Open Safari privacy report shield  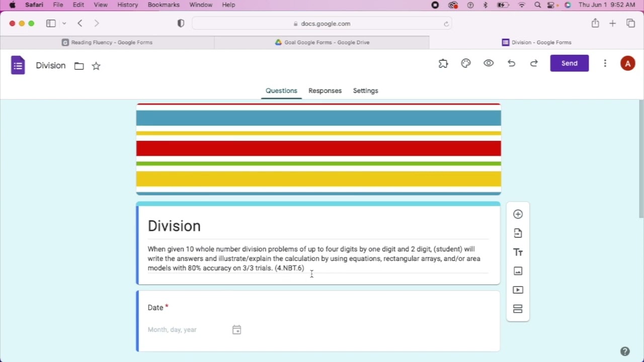point(181,24)
